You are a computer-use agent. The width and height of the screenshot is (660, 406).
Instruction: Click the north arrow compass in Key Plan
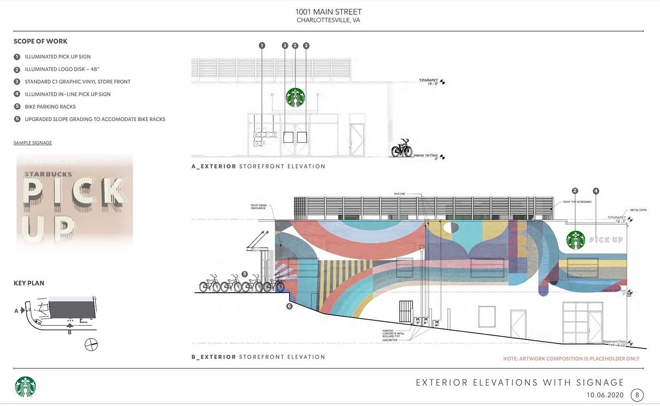(x=91, y=344)
